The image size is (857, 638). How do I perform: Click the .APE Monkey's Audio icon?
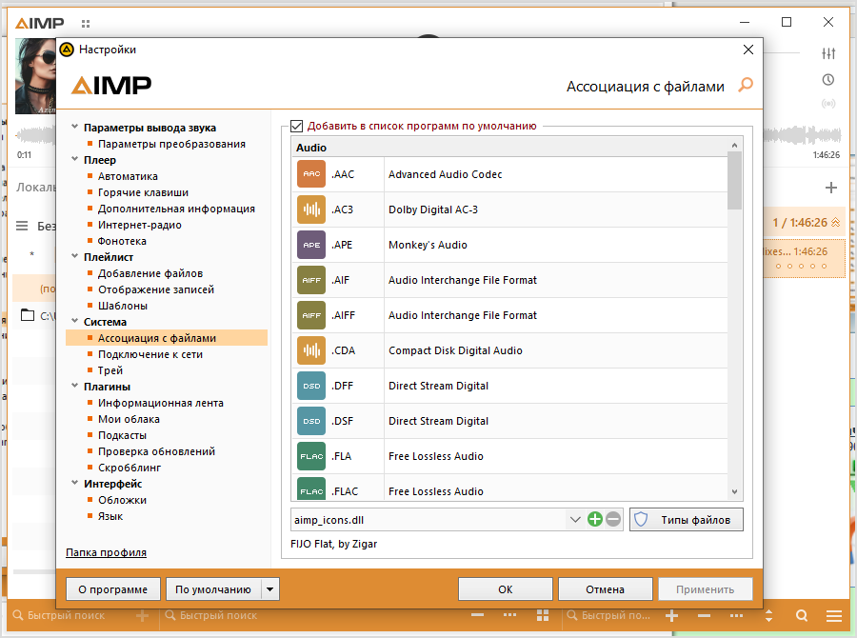(x=311, y=245)
